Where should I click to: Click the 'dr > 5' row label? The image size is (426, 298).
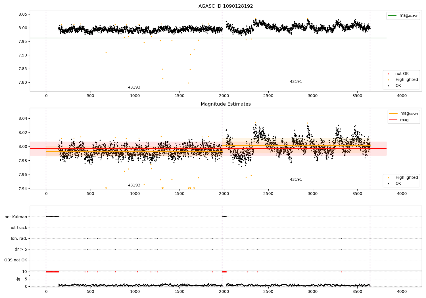tap(21, 249)
